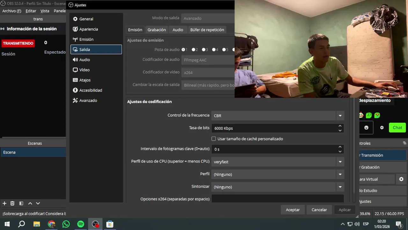
Task: Increase Tasa de bits with up arrow
Action: tap(340, 126)
